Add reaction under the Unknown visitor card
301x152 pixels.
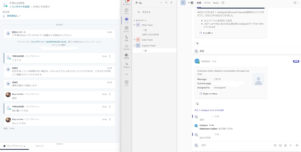[197, 103]
